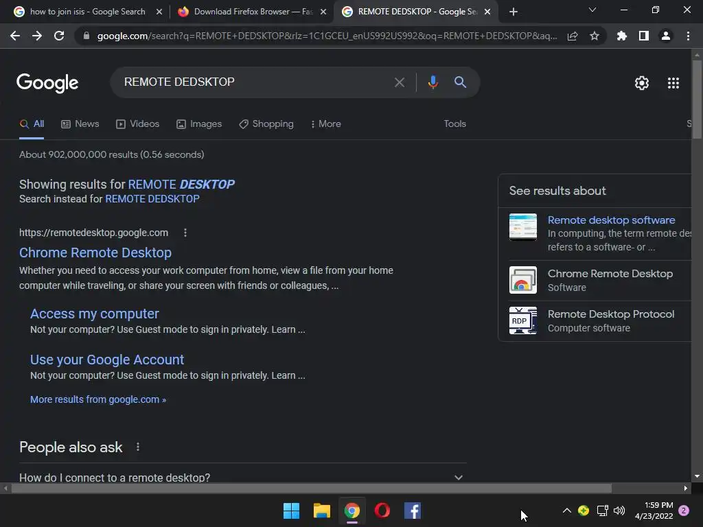This screenshot has width=703, height=527.
Task: Select the All results tab
Action: pos(32,124)
